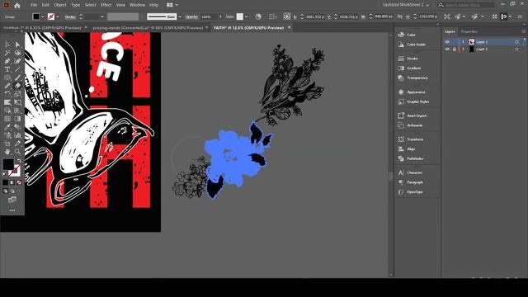Open the Arrange Documents dropdown
Viewport: 528px width, 297px height.
172,5
